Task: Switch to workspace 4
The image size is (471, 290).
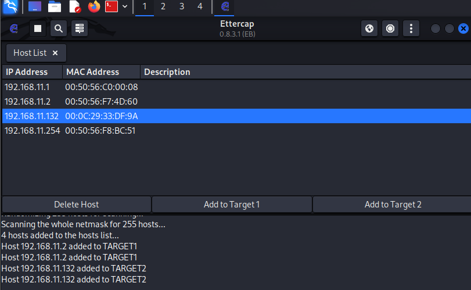Action: [200, 6]
